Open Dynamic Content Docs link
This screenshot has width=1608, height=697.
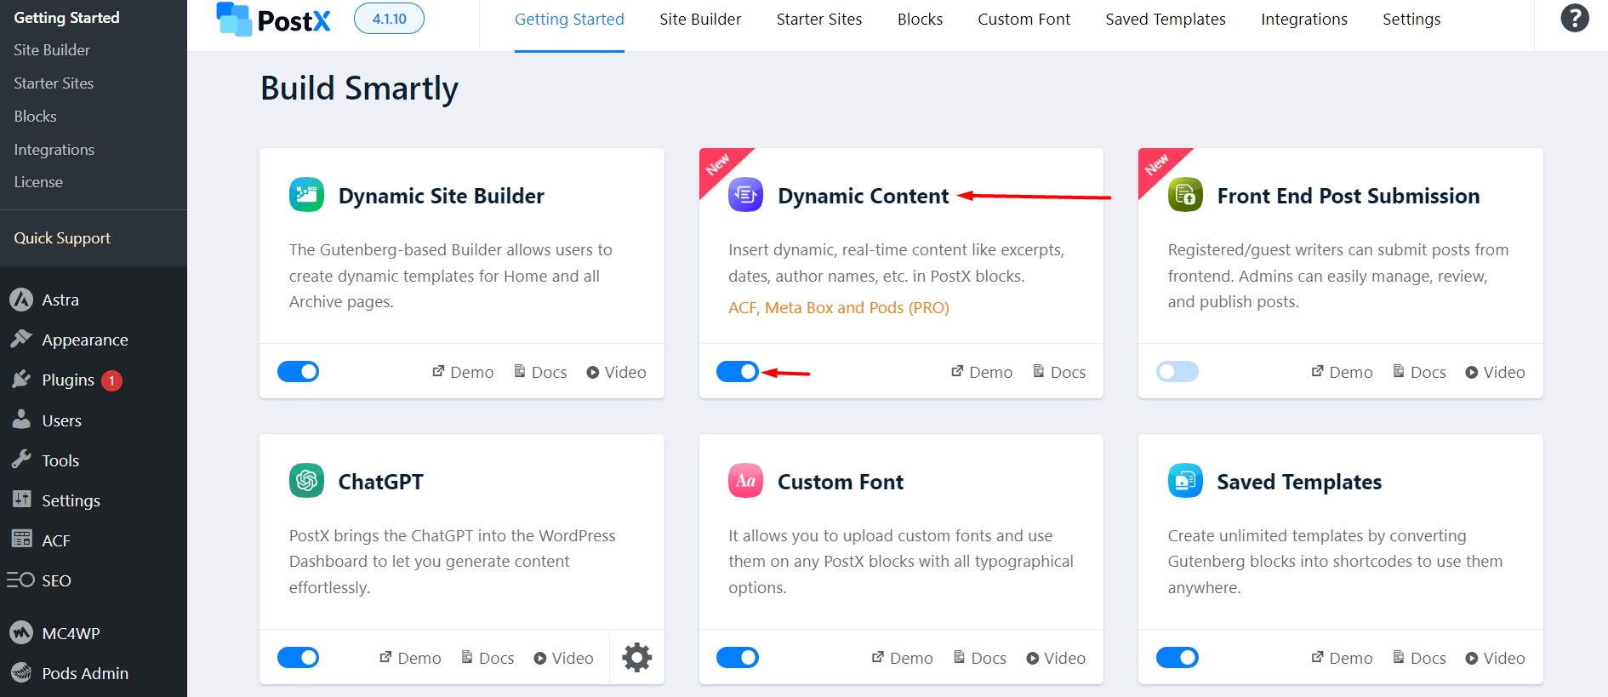(1059, 372)
